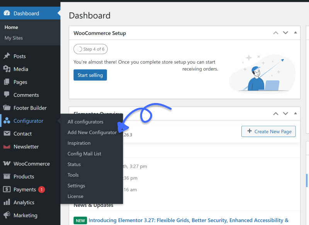Open the Media library icon

coord(8,69)
